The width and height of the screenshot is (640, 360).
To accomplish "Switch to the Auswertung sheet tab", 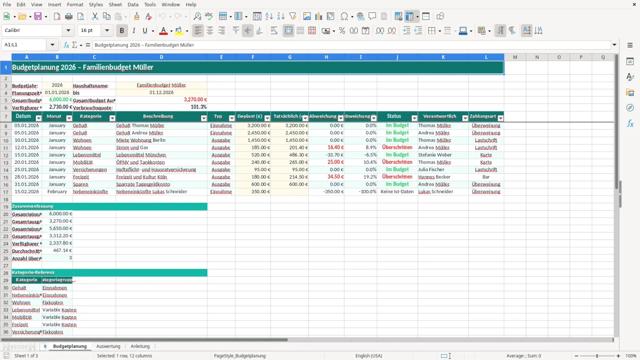I will click(x=108, y=346).
